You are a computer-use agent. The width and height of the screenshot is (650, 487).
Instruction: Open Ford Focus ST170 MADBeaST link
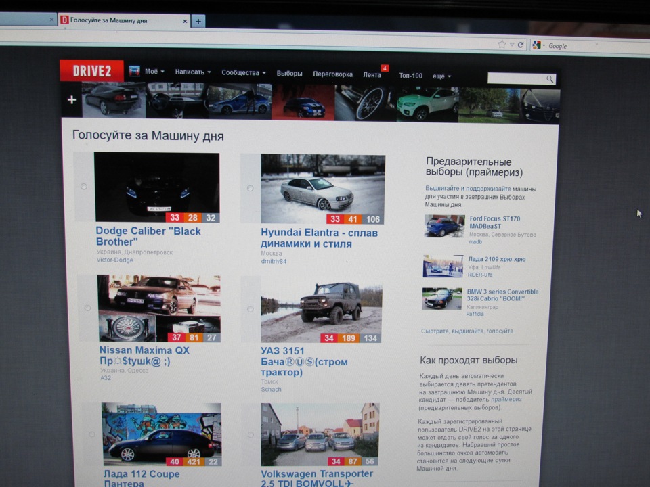pos(494,223)
